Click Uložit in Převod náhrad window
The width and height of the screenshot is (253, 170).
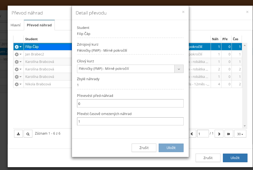235,158
